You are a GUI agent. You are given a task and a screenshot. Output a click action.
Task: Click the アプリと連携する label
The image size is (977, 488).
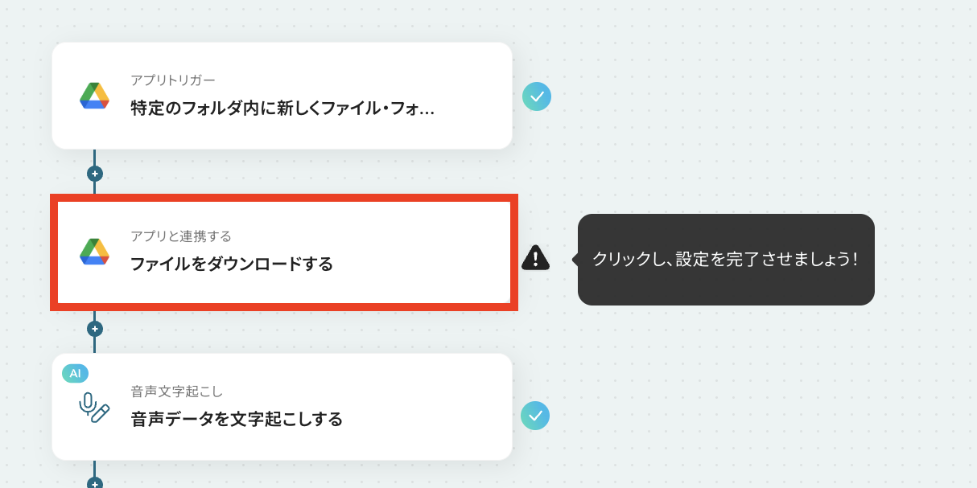(x=181, y=236)
